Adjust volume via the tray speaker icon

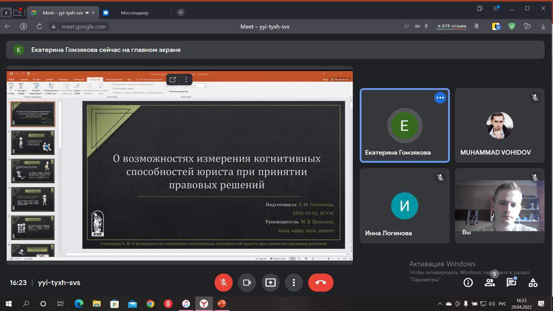point(492,304)
